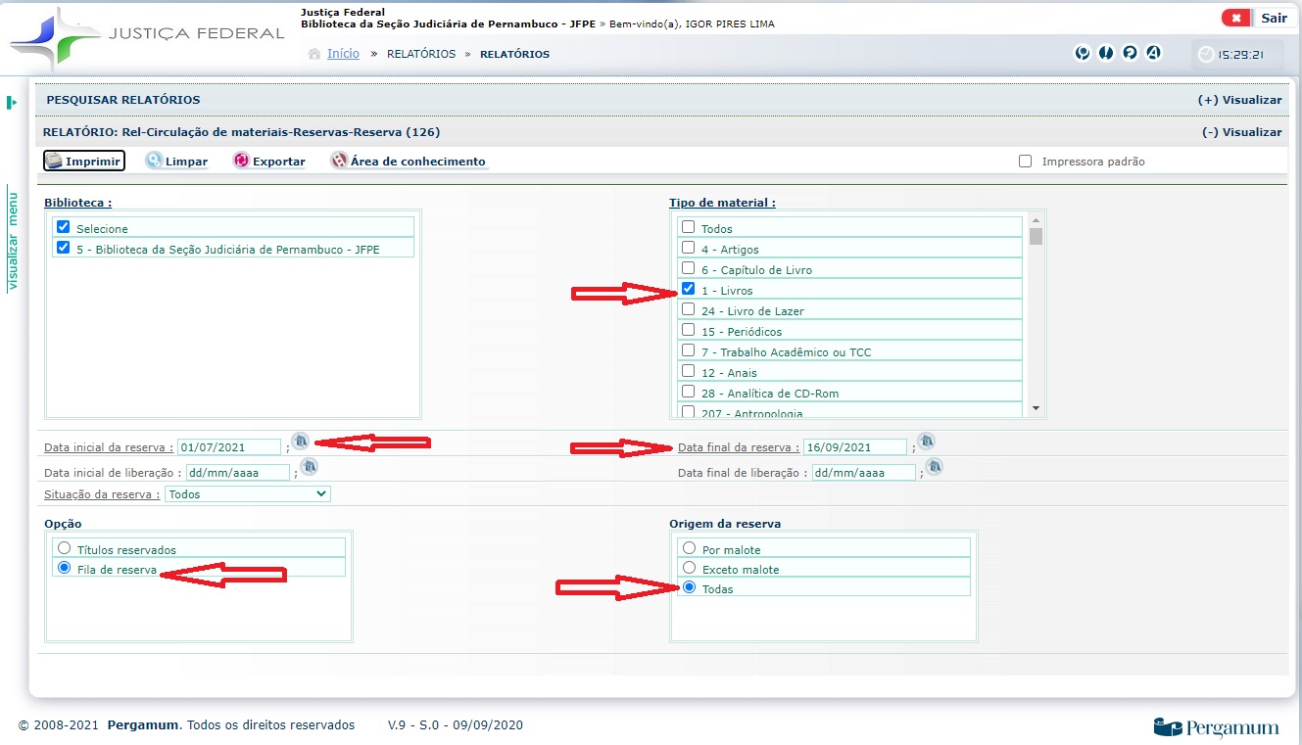The width and height of the screenshot is (1302, 745).
Task: Click the Limpar clear icon
Action: 154,161
